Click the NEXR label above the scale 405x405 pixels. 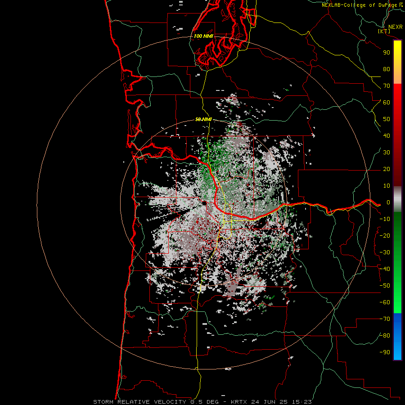[x=395, y=27]
